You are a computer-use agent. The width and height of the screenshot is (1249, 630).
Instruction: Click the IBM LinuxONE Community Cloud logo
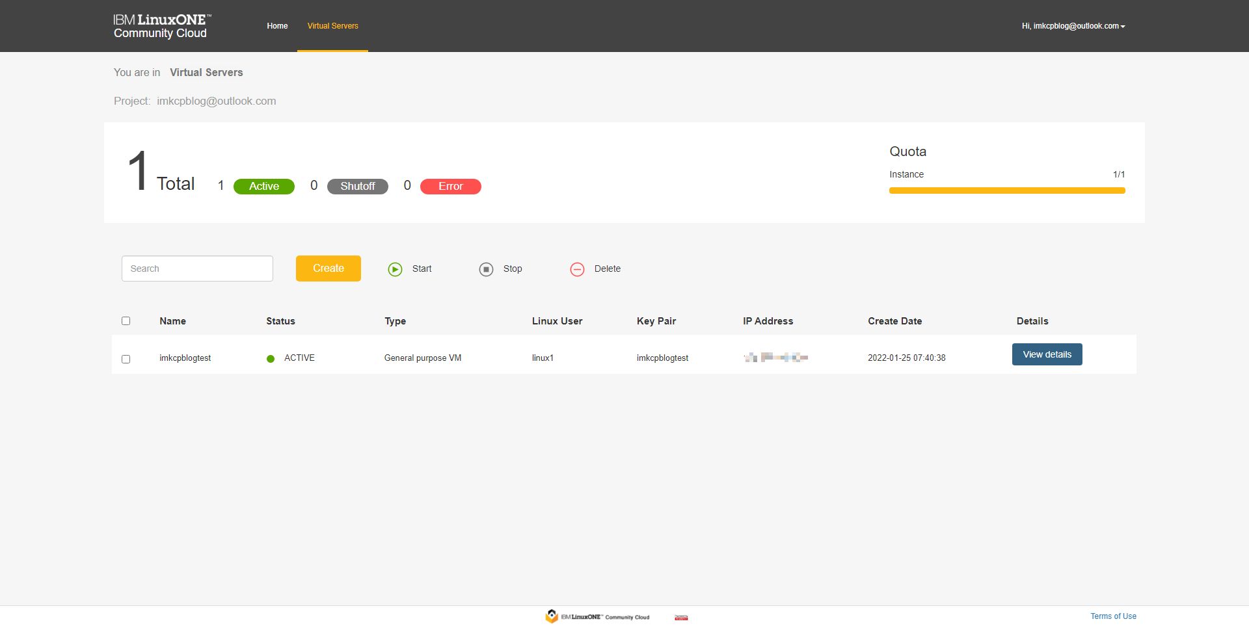(161, 26)
